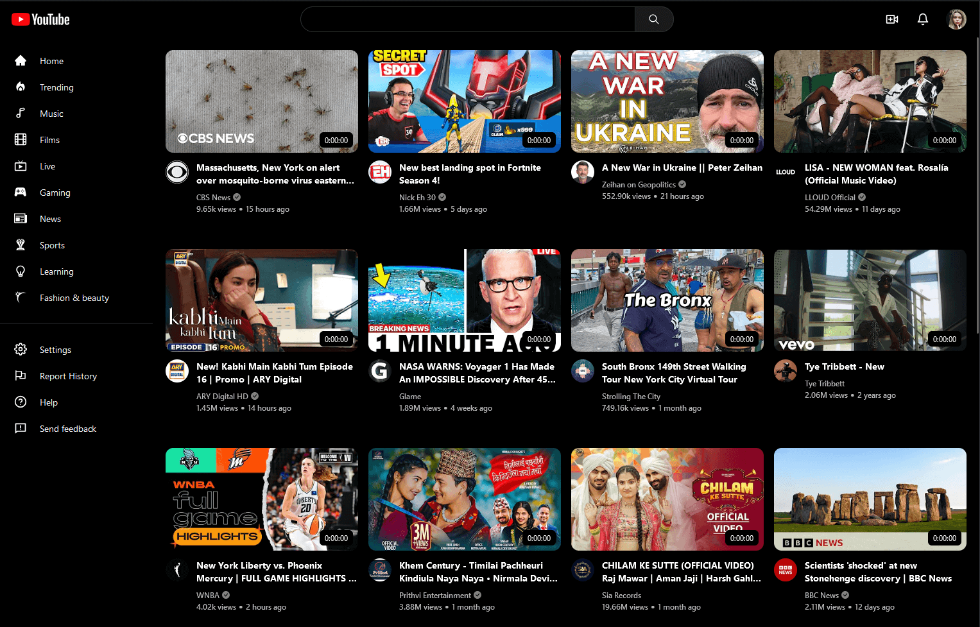This screenshot has height=627, width=980.
Task: Open the Kabhi Main Kabhi Tum thumbnail
Action: coord(262,300)
